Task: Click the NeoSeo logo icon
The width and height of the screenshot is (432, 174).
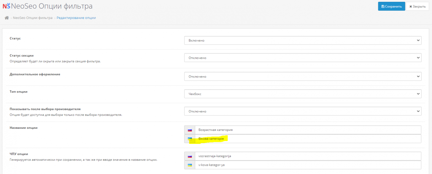Action: coord(6,6)
